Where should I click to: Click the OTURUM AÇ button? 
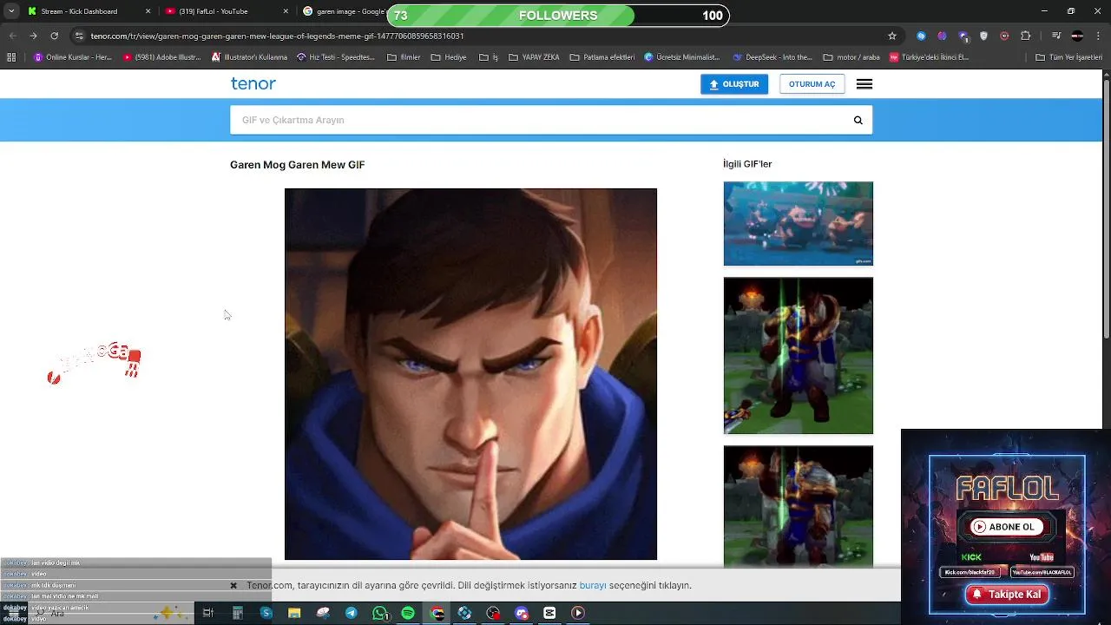(812, 84)
